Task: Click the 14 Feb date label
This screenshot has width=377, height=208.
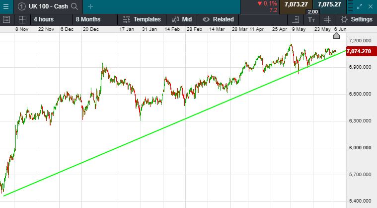Action: tap(172, 29)
